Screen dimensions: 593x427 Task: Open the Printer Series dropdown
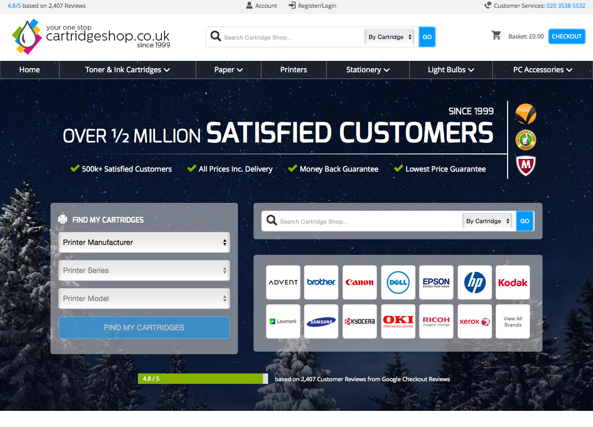pyautogui.click(x=144, y=270)
